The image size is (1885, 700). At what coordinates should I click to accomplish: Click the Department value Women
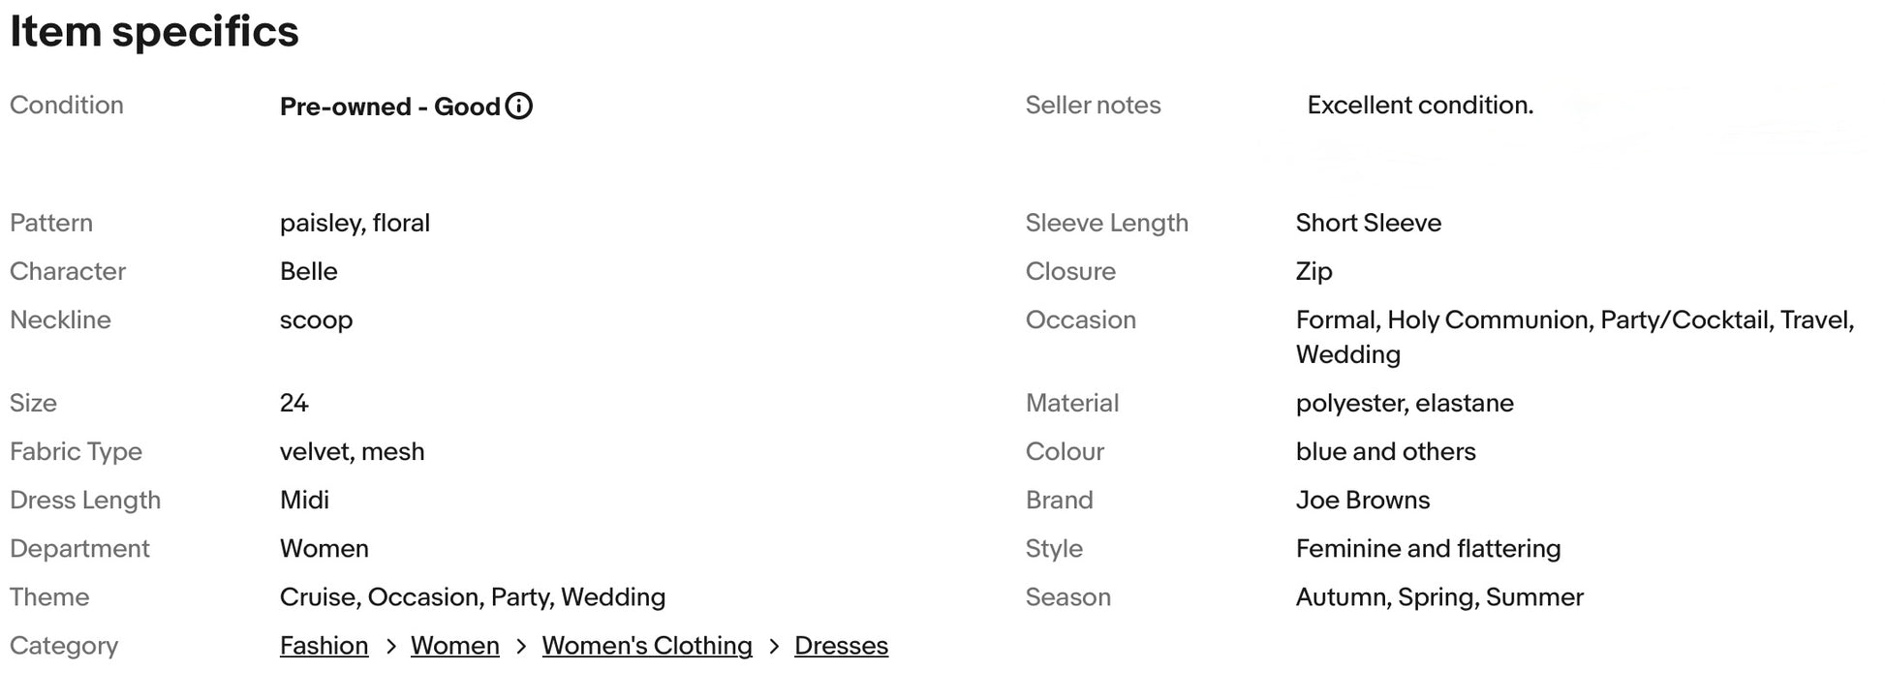point(324,549)
